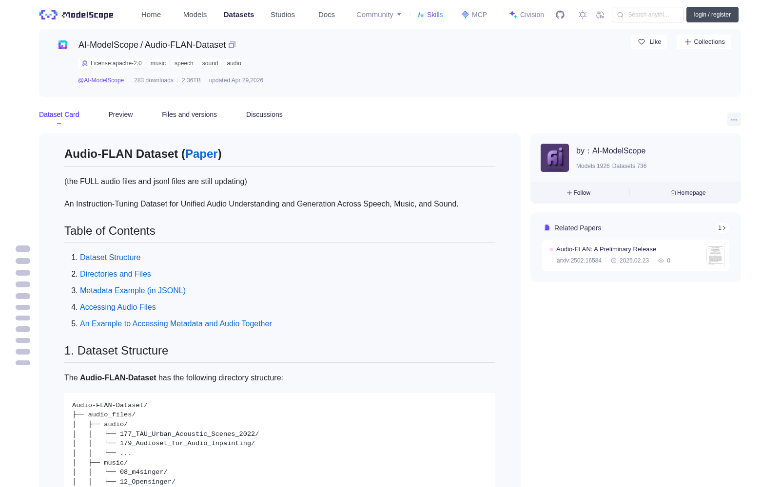The image size is (780, 487).
Task: Click the sound tag
Action: pos(210,63)
